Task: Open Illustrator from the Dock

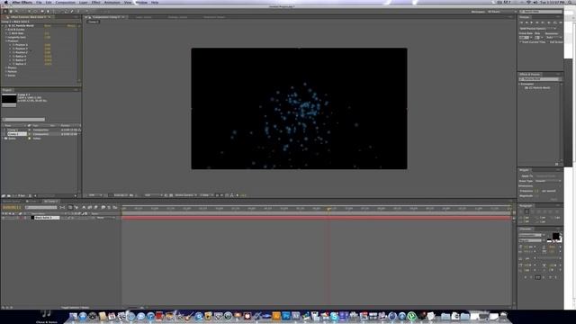Action: pos(276,316)
